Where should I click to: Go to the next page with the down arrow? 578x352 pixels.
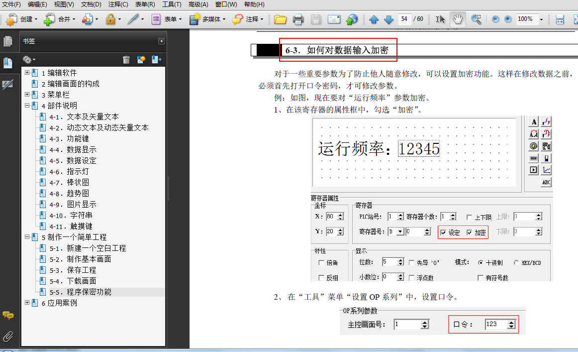(x=388, y=19)
